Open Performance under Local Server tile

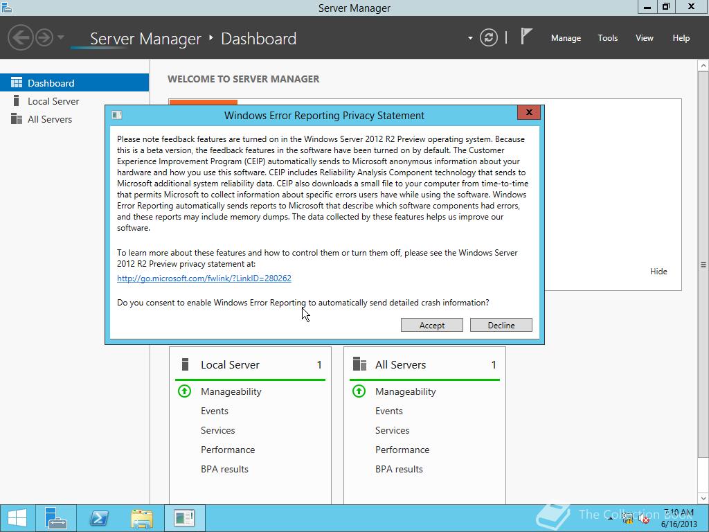tap(228, 450)
